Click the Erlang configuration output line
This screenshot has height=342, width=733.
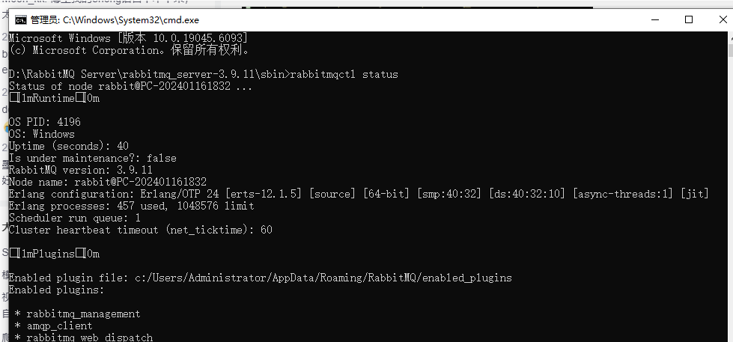click(358, 194)
